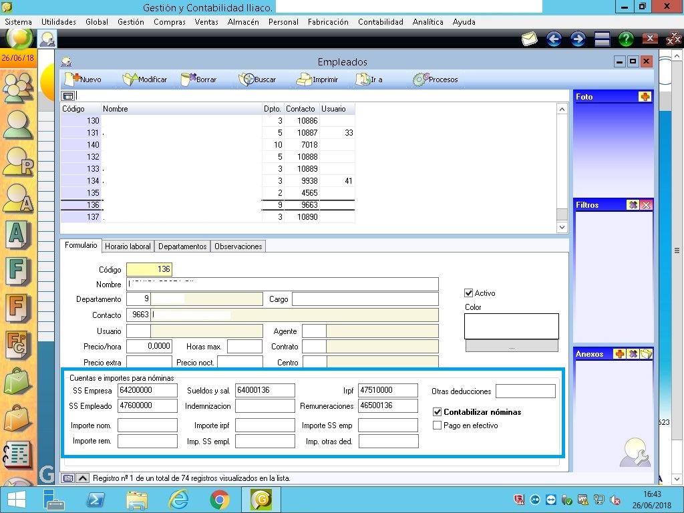Click the Sueldos y sal. account field
This screenshot has width=684, height=513.
[265, 390]
